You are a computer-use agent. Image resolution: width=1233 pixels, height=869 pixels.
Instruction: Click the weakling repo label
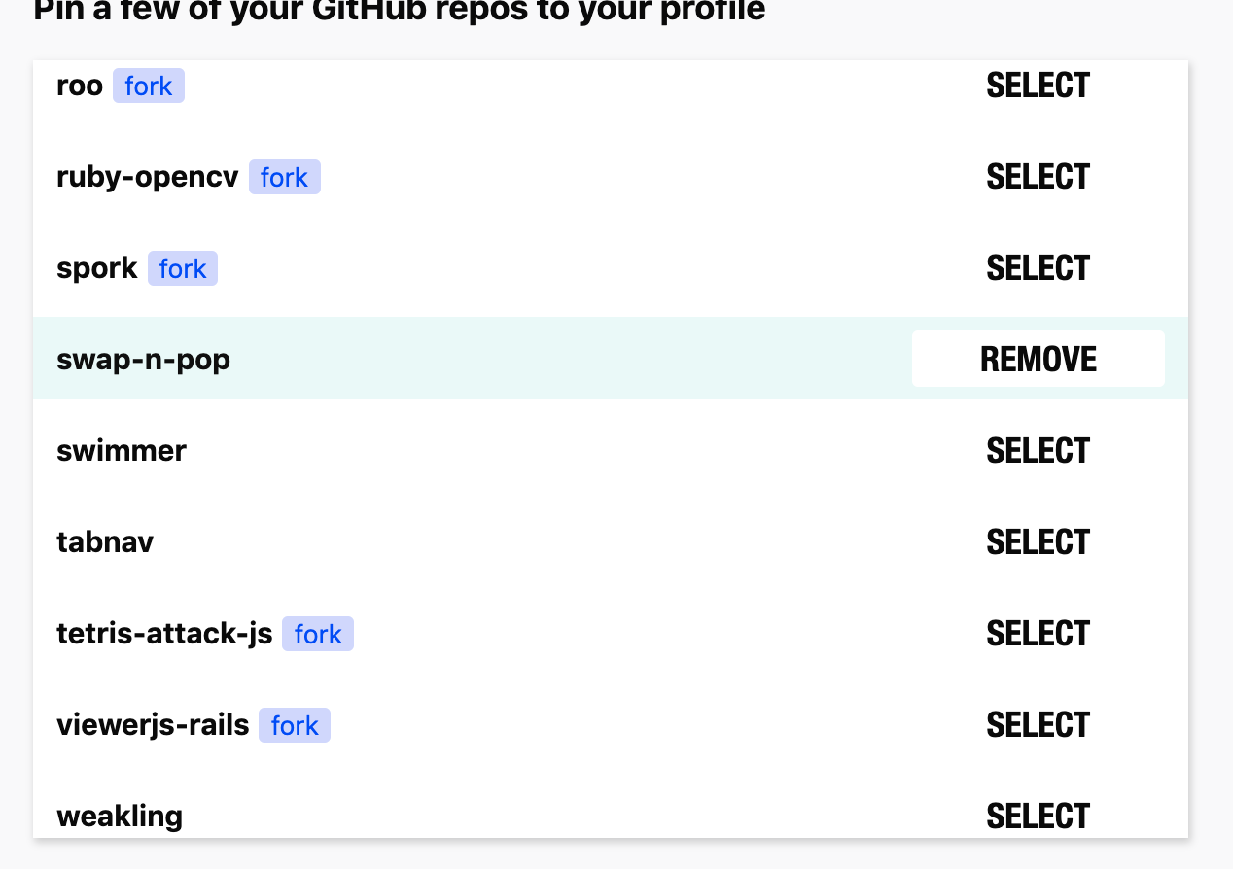pos(119,816)
